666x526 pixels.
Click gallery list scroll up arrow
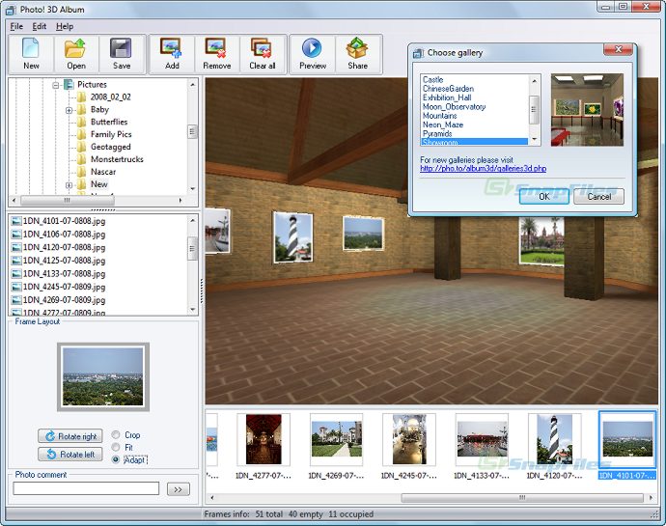click(x=535, y=80)
